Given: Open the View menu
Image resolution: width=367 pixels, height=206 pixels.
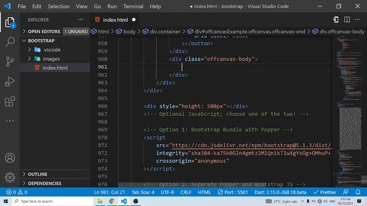Looking at the screenshot, I should 81,6.
